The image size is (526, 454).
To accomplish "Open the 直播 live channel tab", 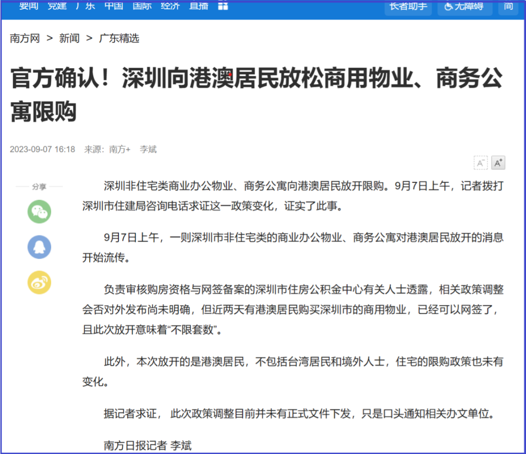I will point(198,6).
